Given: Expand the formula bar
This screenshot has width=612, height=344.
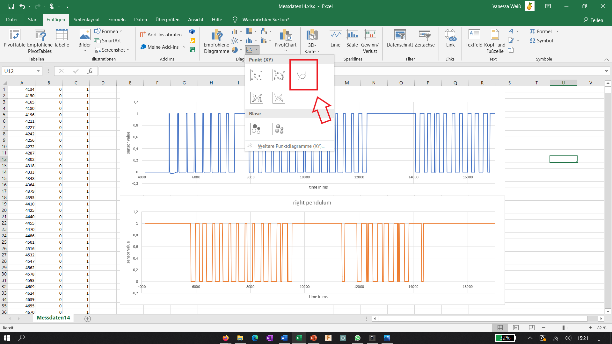Looking at the screenshot, I should pyautogui.click(x=606, y=71).
